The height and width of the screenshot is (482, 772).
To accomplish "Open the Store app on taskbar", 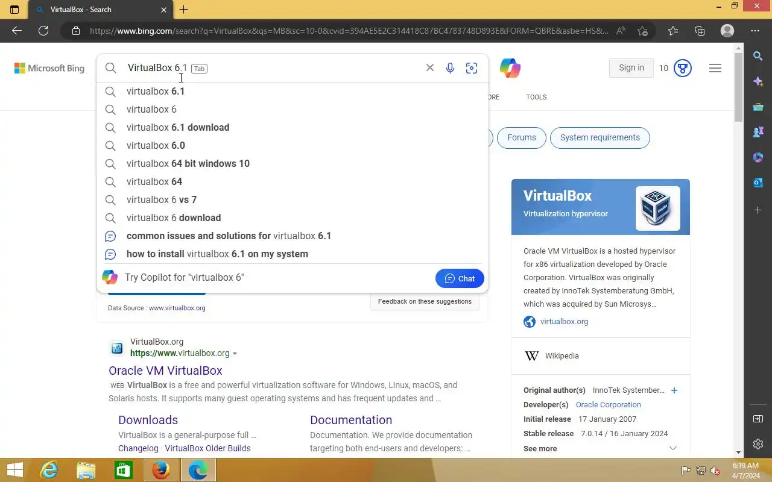I will (124, 470).
